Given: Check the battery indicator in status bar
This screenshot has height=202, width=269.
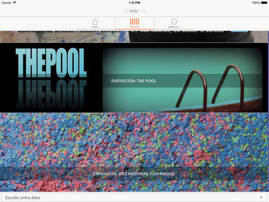Looking at the screenshot, I should coord(264,3).
